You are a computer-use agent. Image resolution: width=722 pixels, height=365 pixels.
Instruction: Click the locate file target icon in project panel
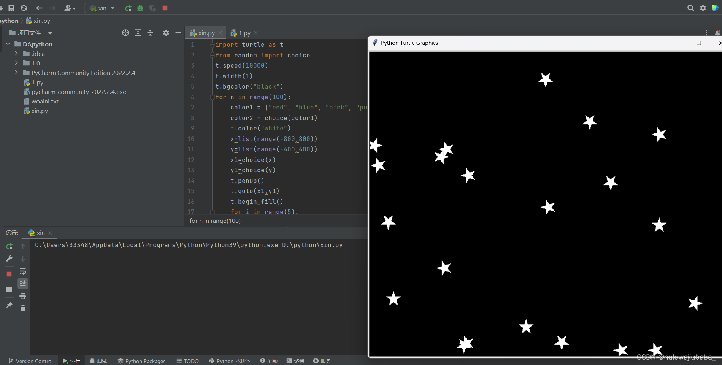[125, 33]
